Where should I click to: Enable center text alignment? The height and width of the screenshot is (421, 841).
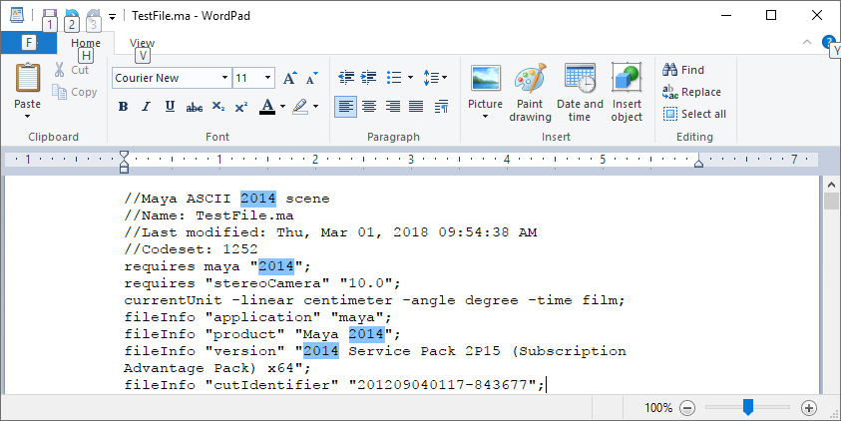coord(369,107)
